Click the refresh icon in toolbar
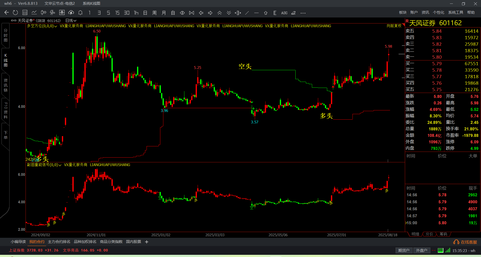This screenshot has width=481, height=257. coord(16,13)
